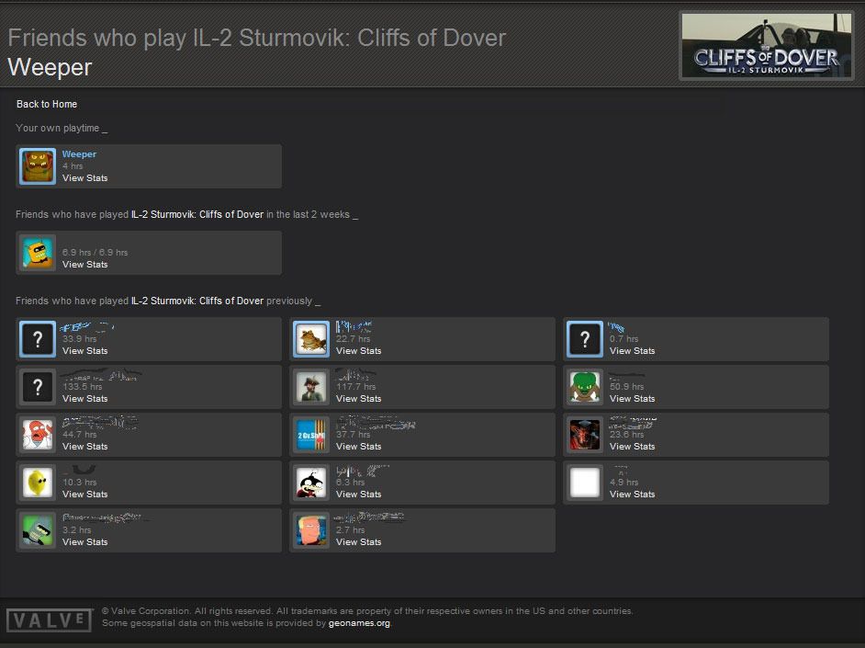This screenshot has width=865, height=648.
Task: Click the question mark avatar with 133.5 hrs
Action: point(38,387)
